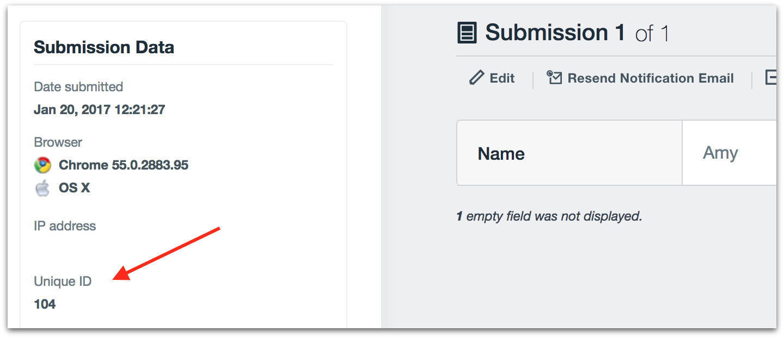784x338 pixels.
Task: Click the Name field label cell
Action: click(501, 154)
